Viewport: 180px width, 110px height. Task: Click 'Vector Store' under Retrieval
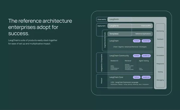pos(128,67)
